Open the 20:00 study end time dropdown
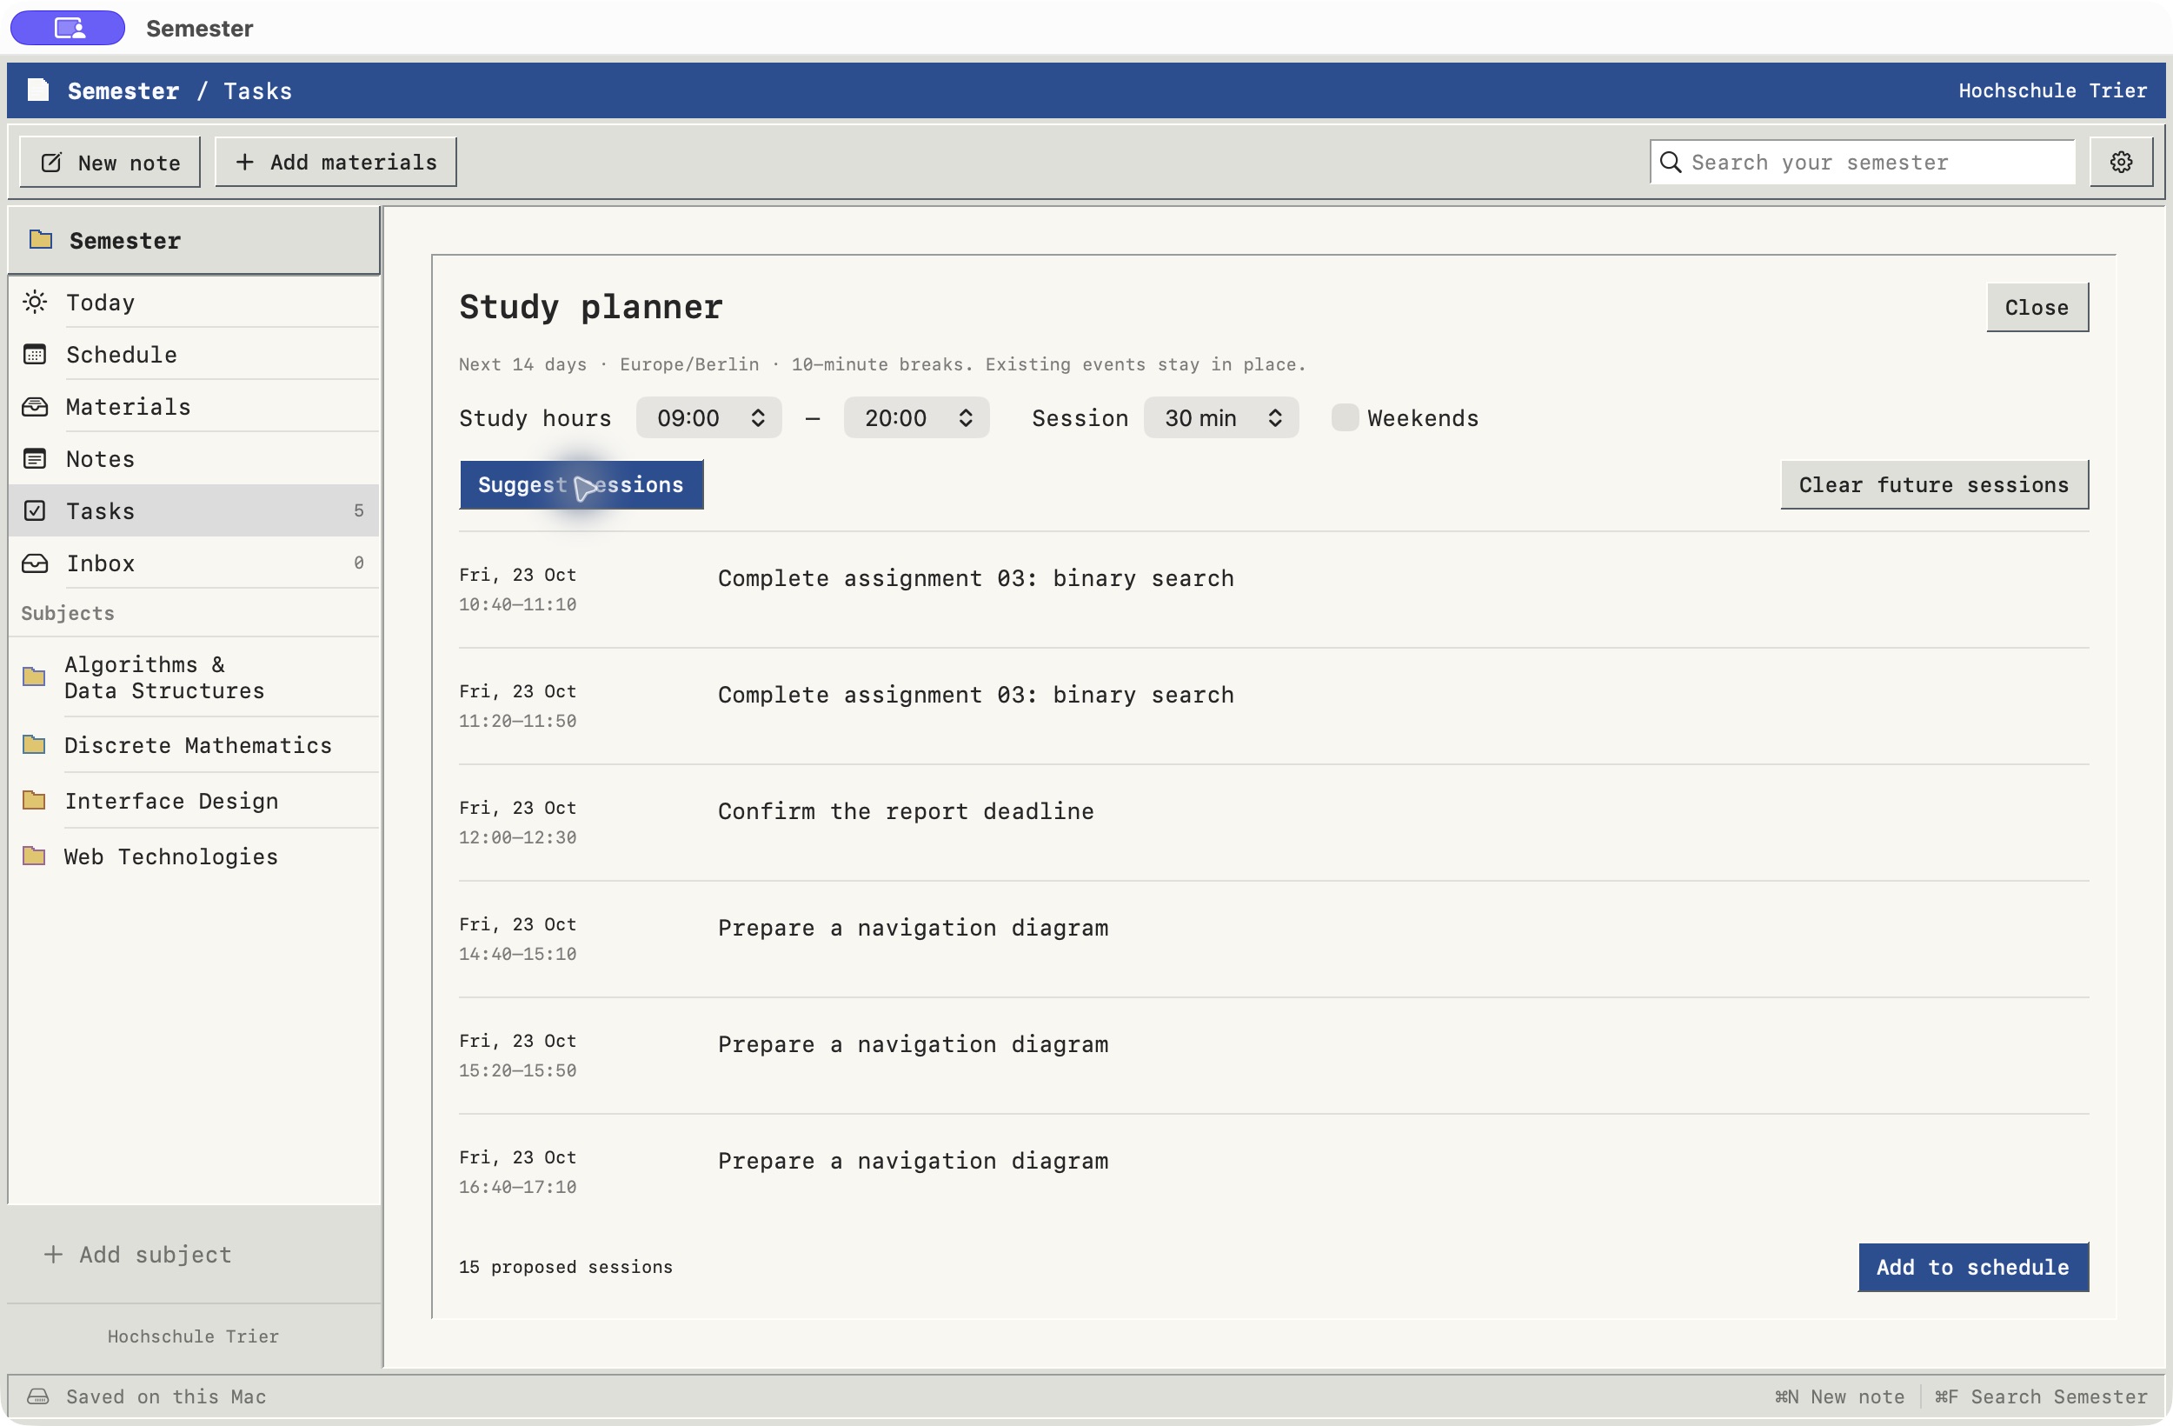The width and height of the screenshot is (2173, 1426). (x=916, y=417)
